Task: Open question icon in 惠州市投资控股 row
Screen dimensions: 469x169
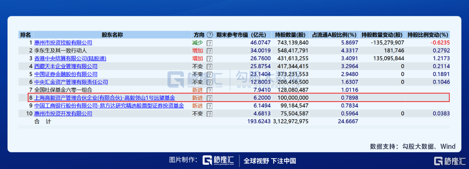Action: click(x=210, y=43)
